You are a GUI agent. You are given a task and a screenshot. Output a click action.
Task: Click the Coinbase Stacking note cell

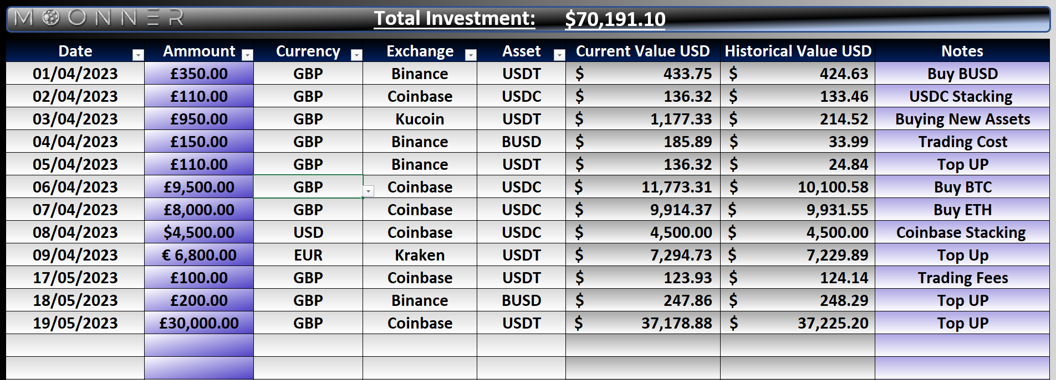tap(961, 232)
